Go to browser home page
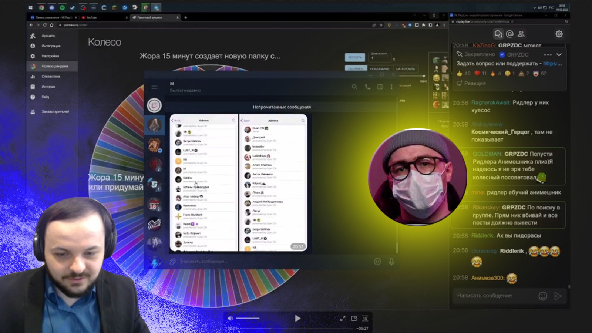 (x=51, y=25)
